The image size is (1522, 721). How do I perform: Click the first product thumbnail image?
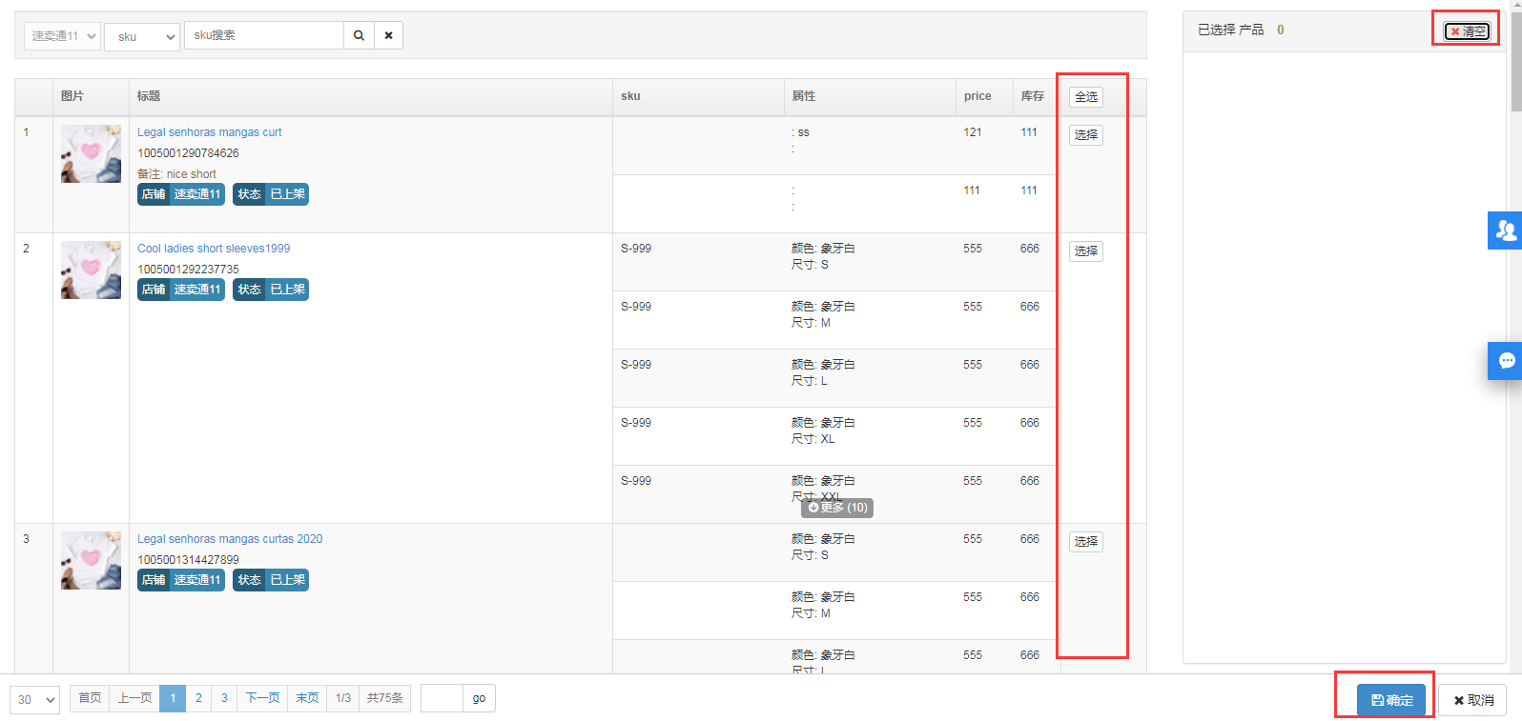tap(91, 153)
